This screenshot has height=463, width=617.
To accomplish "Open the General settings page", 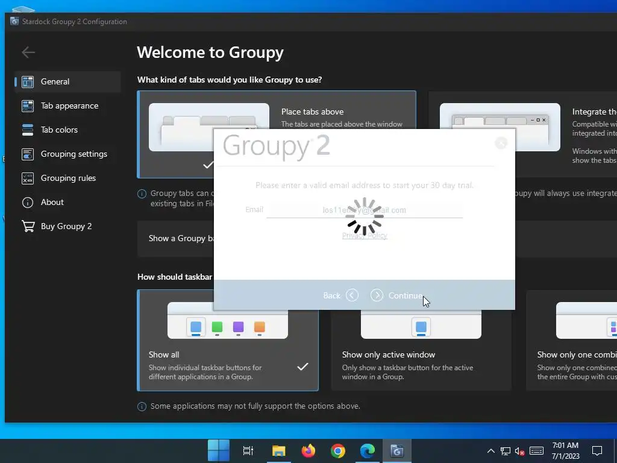I will click(67, 81).
